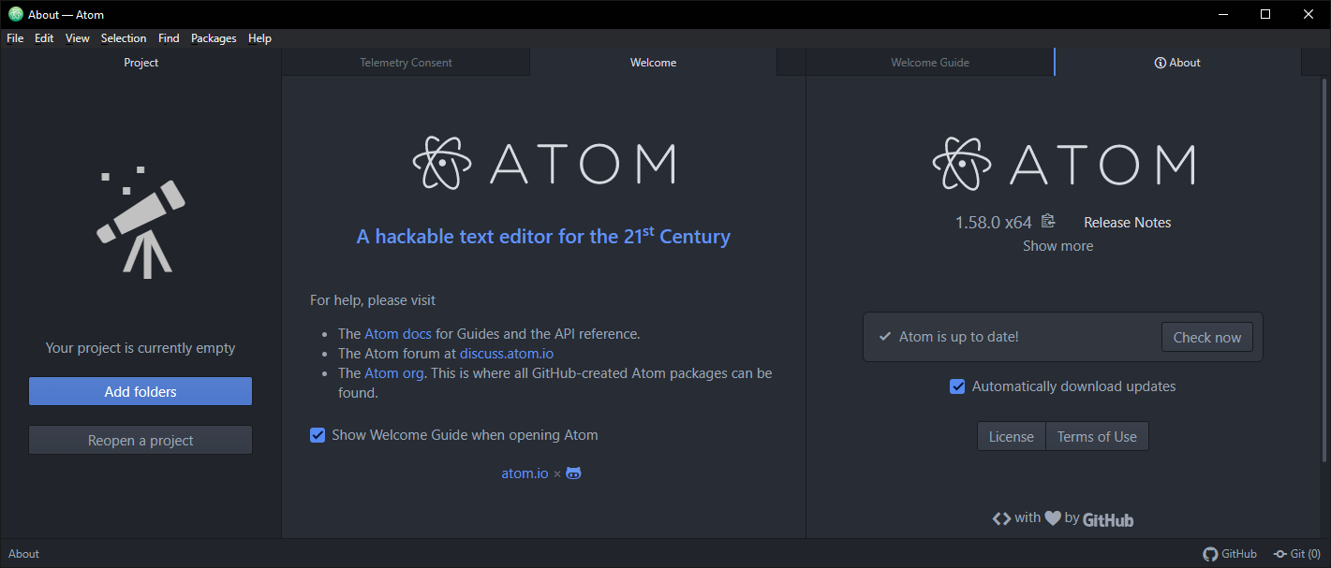Open the GitHub panel from status bar
The image size is (1331, 568).
pos(1230,554)
